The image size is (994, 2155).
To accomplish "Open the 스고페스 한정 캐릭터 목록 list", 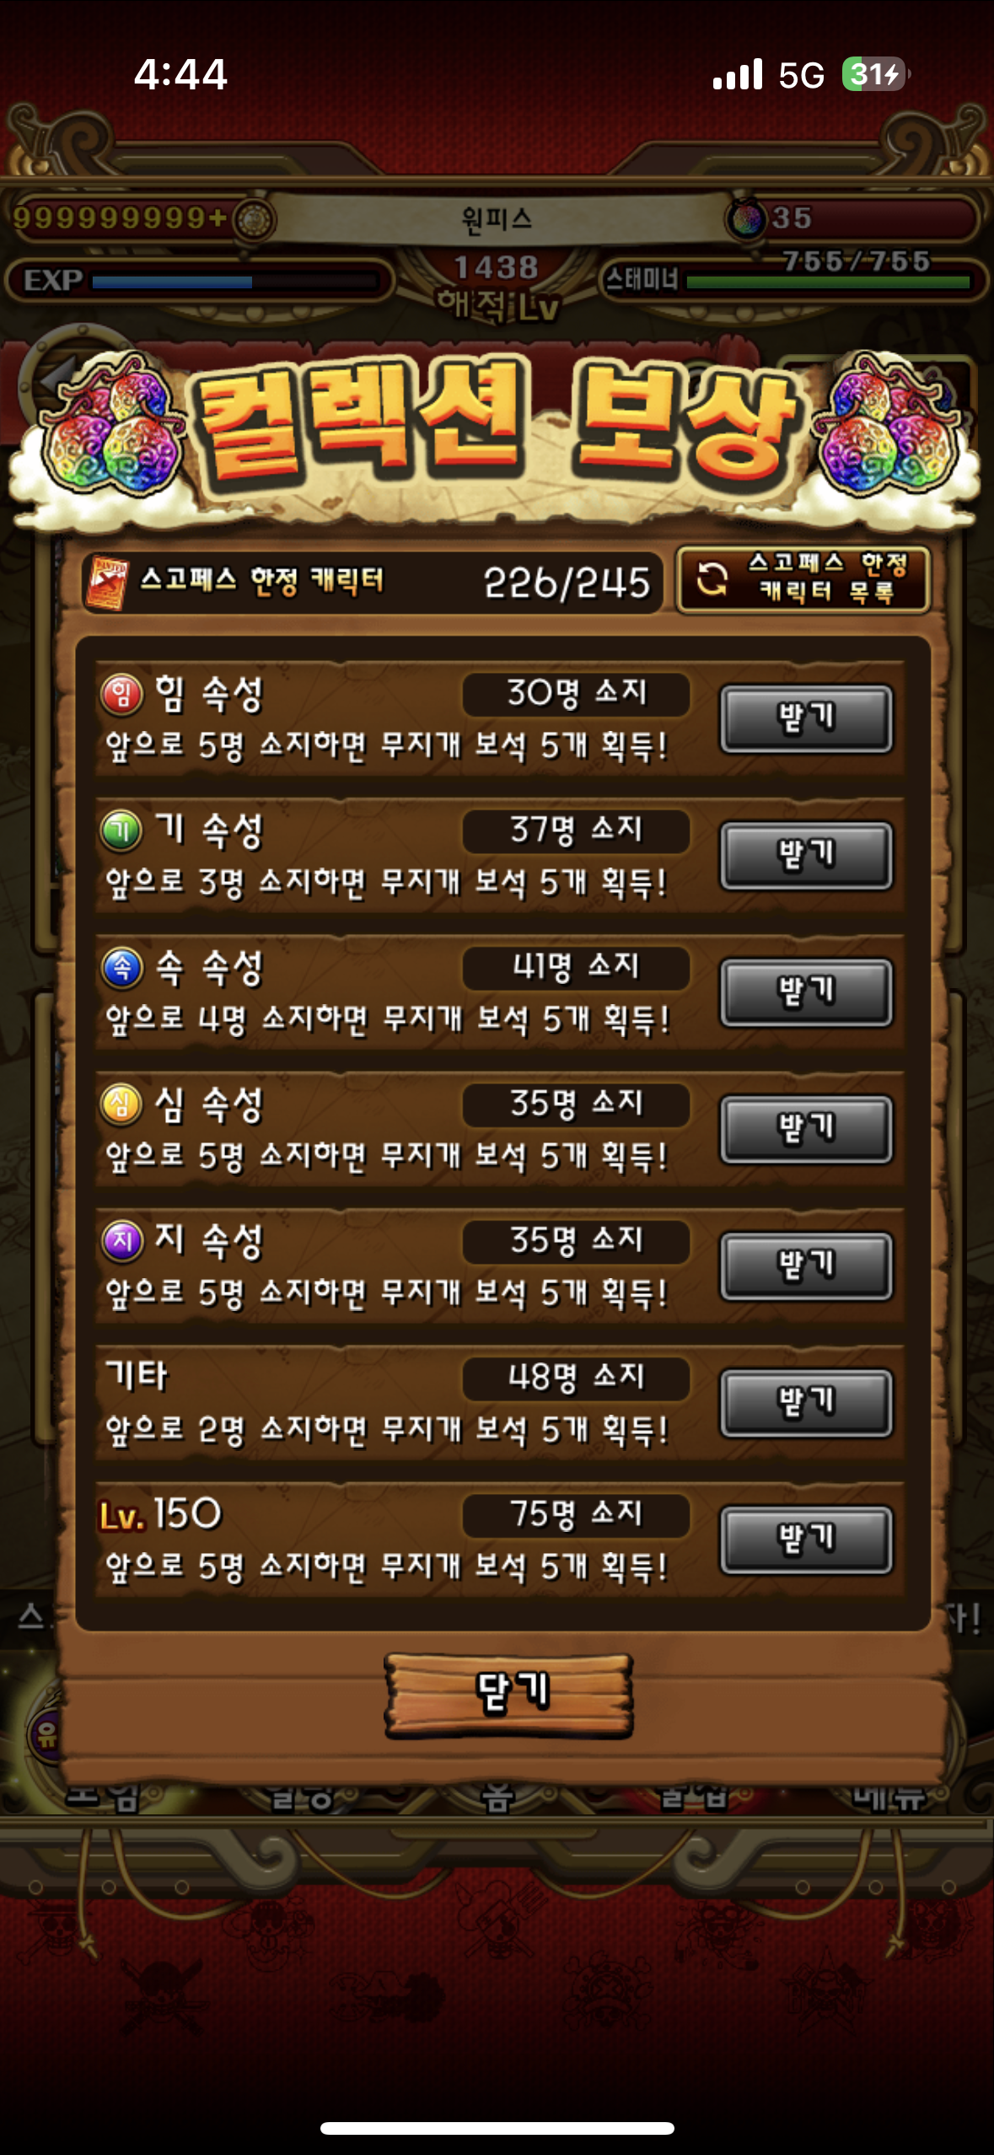I will point(803,578).
